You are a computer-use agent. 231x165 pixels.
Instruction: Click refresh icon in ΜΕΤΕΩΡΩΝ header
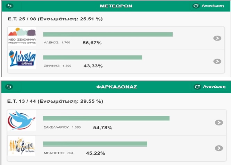(x=196, y=6)
